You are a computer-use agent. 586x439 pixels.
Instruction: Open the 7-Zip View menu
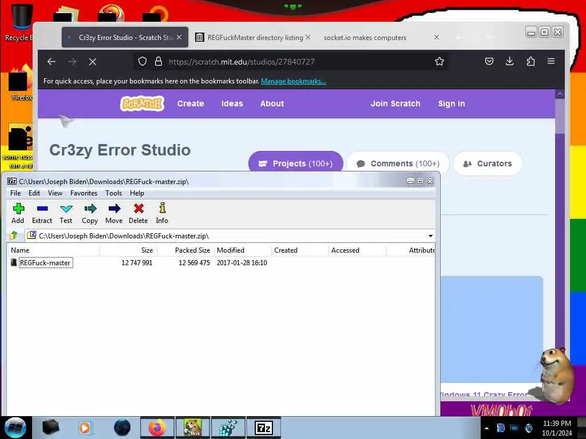click(x=55, y=193)
